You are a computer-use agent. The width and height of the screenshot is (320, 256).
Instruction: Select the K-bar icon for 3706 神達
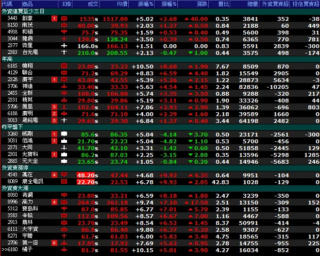(x=64, y=87)
